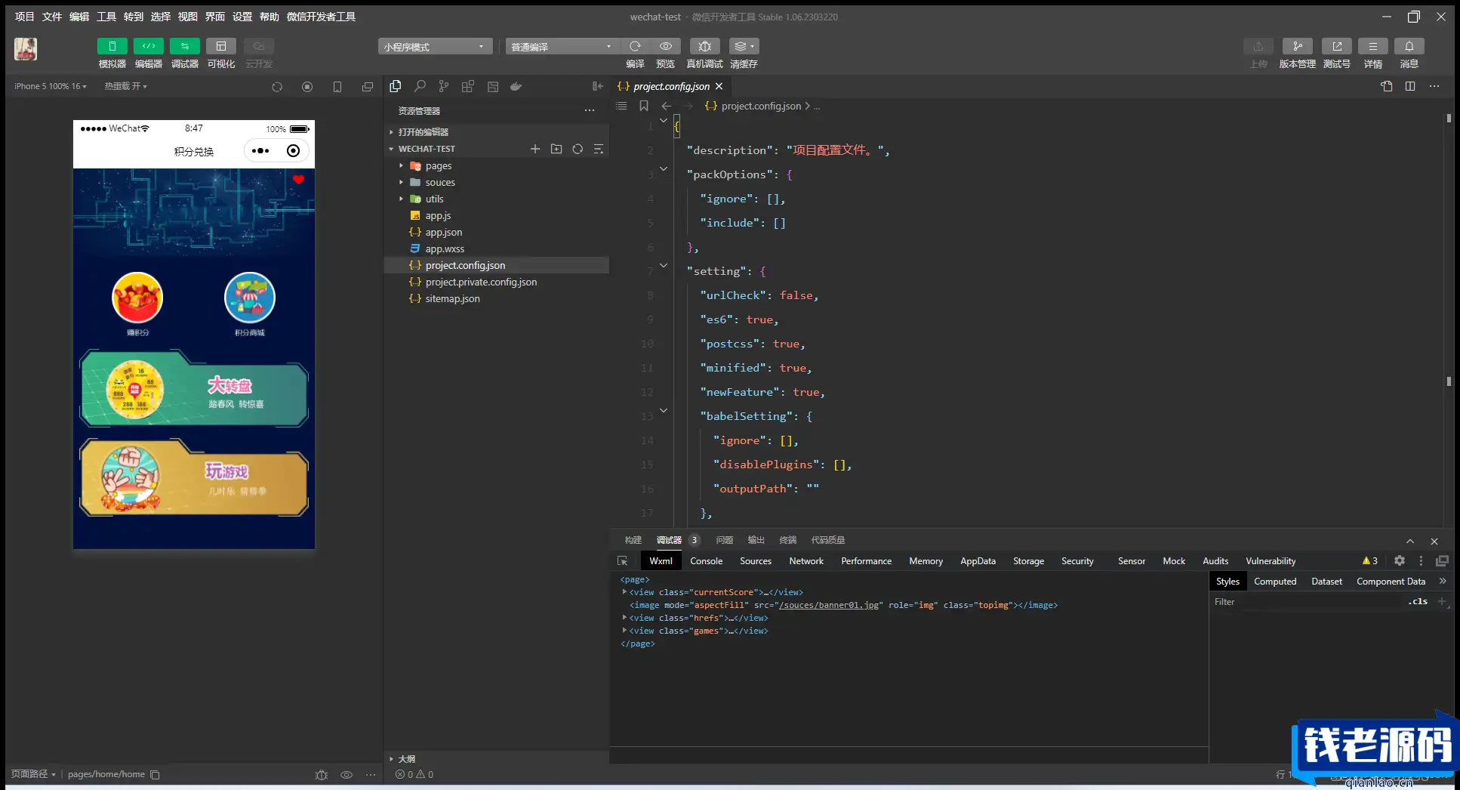1460x790 pixels.
Task: Refresh the simulator
Action: tap(277, 87)
